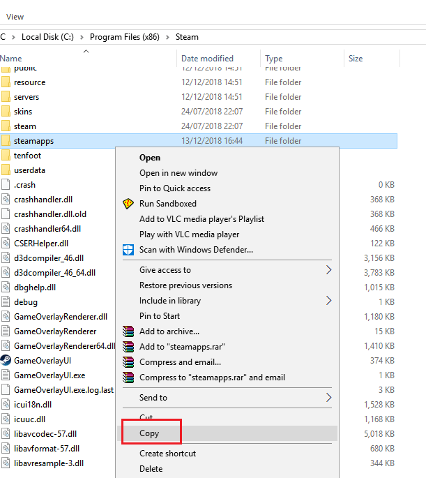Click the Steam icon beside GameOverlayUI
The width and height of the screenshot is (426, 478).
click(x=6, y=360)
